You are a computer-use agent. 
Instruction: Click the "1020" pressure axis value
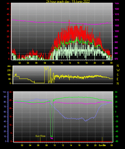(x=117, y=9)
